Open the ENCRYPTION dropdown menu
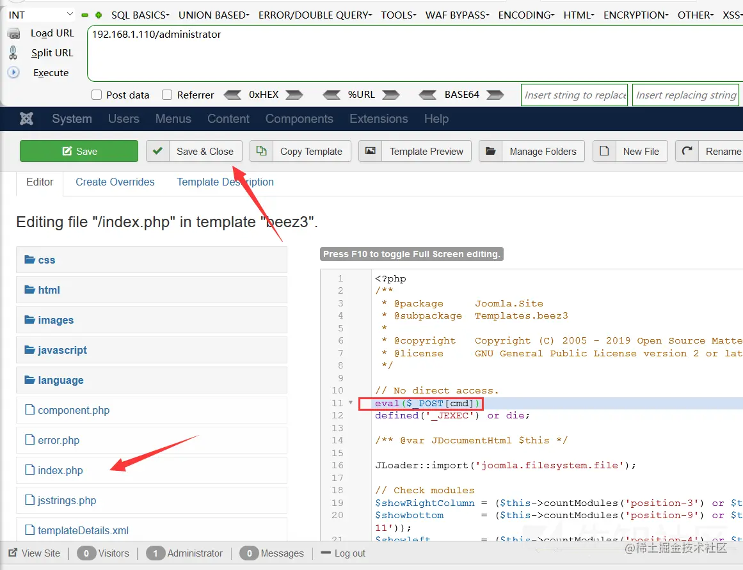 (x=636, y=15)
